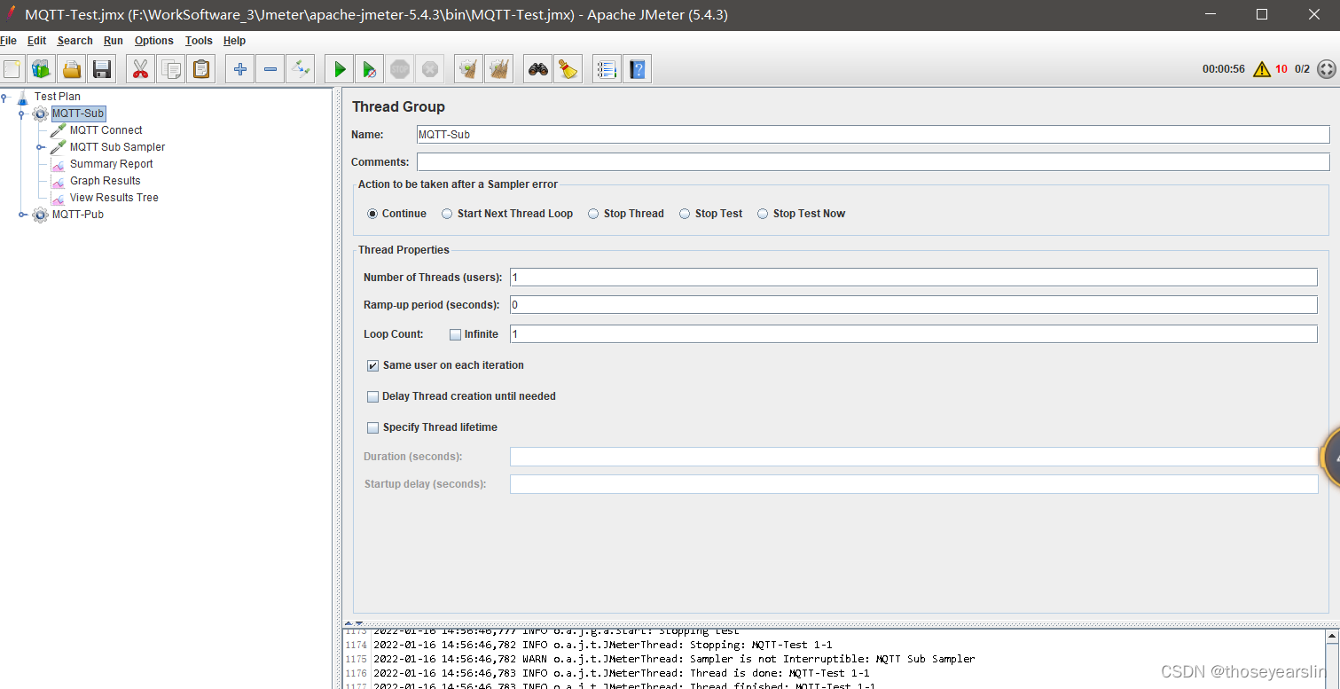The width and height of the screenshot is (1340, 689).
Task: Select the Test Plan root item
Action: (x=57, y=97)
